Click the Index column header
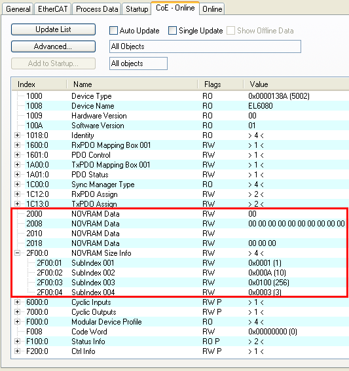 coord(39,84)
